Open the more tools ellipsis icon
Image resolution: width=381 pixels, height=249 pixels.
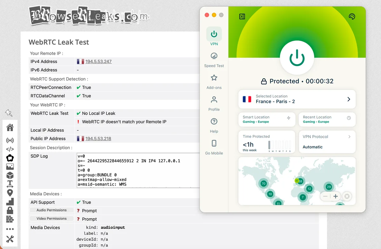tap(10, 229)
